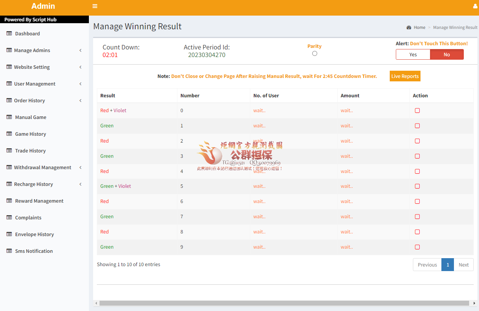Click the hamburger menu toggle icon
The width and height of the screenshot is (479, 311).
pos(95,6)
